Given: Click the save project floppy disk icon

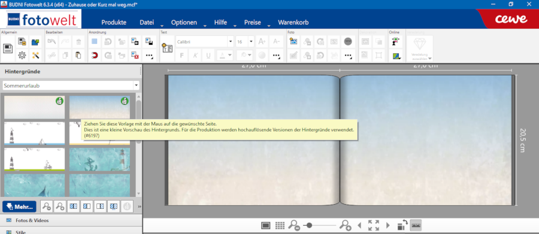Looking at the screenshot, I should [8, 48].
